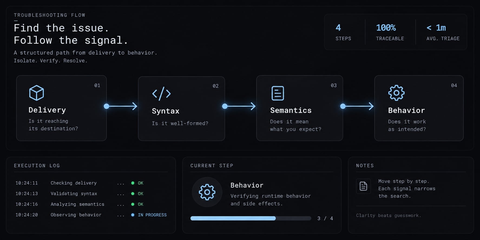480x240 pixels.
Task: Select the "Validating syntax" log entry
Action: [x=74, y=193]
